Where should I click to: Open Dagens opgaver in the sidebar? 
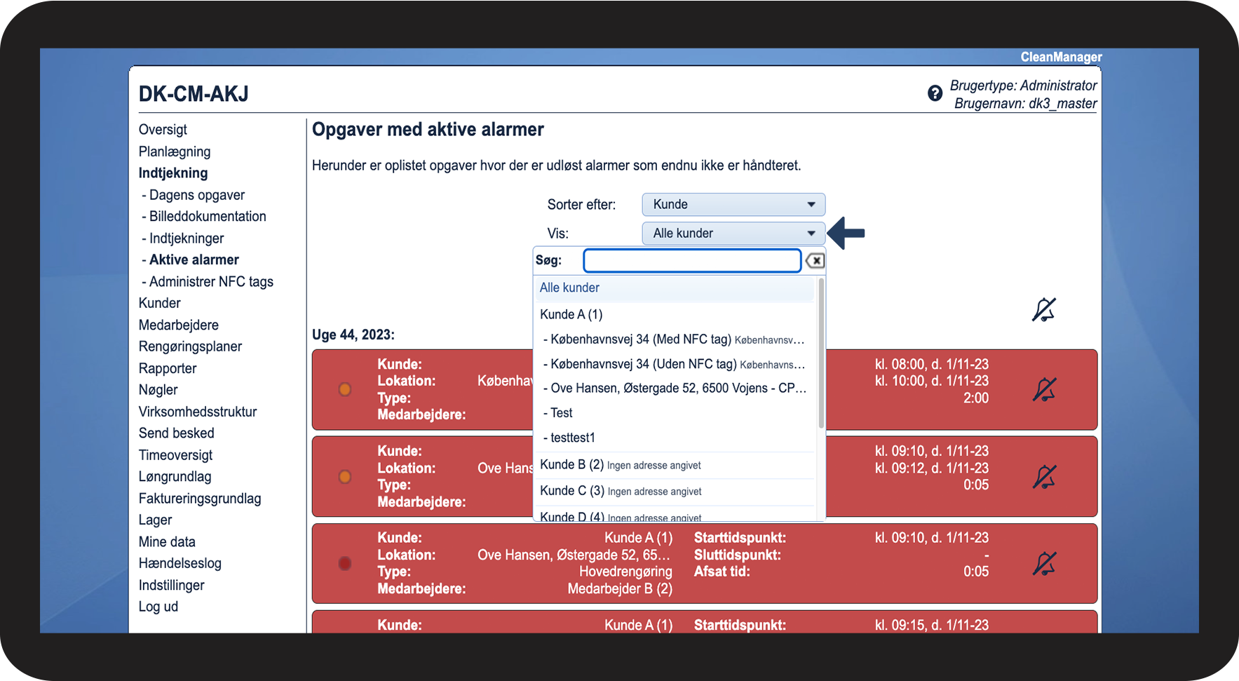(x=197, y=195)
